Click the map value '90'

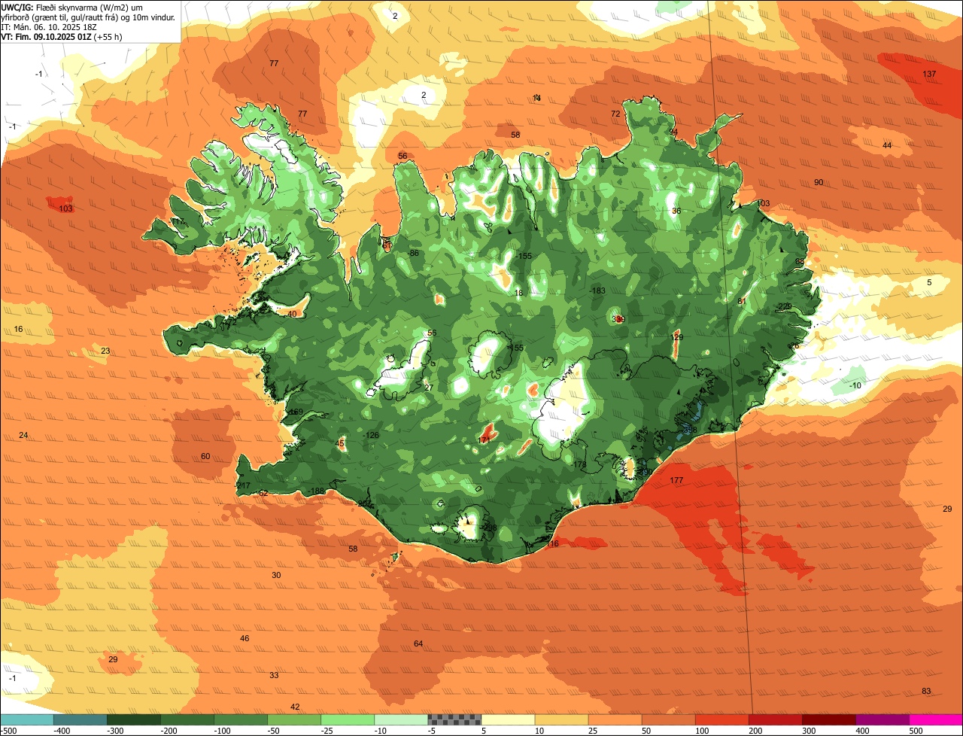coord(819,182)
